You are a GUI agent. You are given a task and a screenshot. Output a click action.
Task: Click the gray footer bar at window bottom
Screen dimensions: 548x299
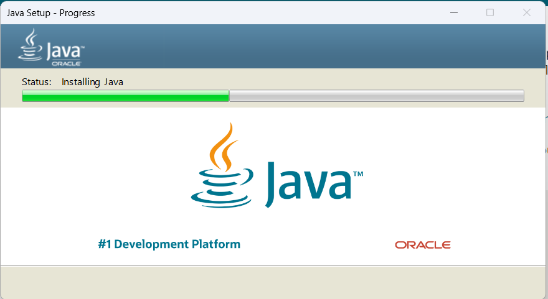tap(274, 282)
